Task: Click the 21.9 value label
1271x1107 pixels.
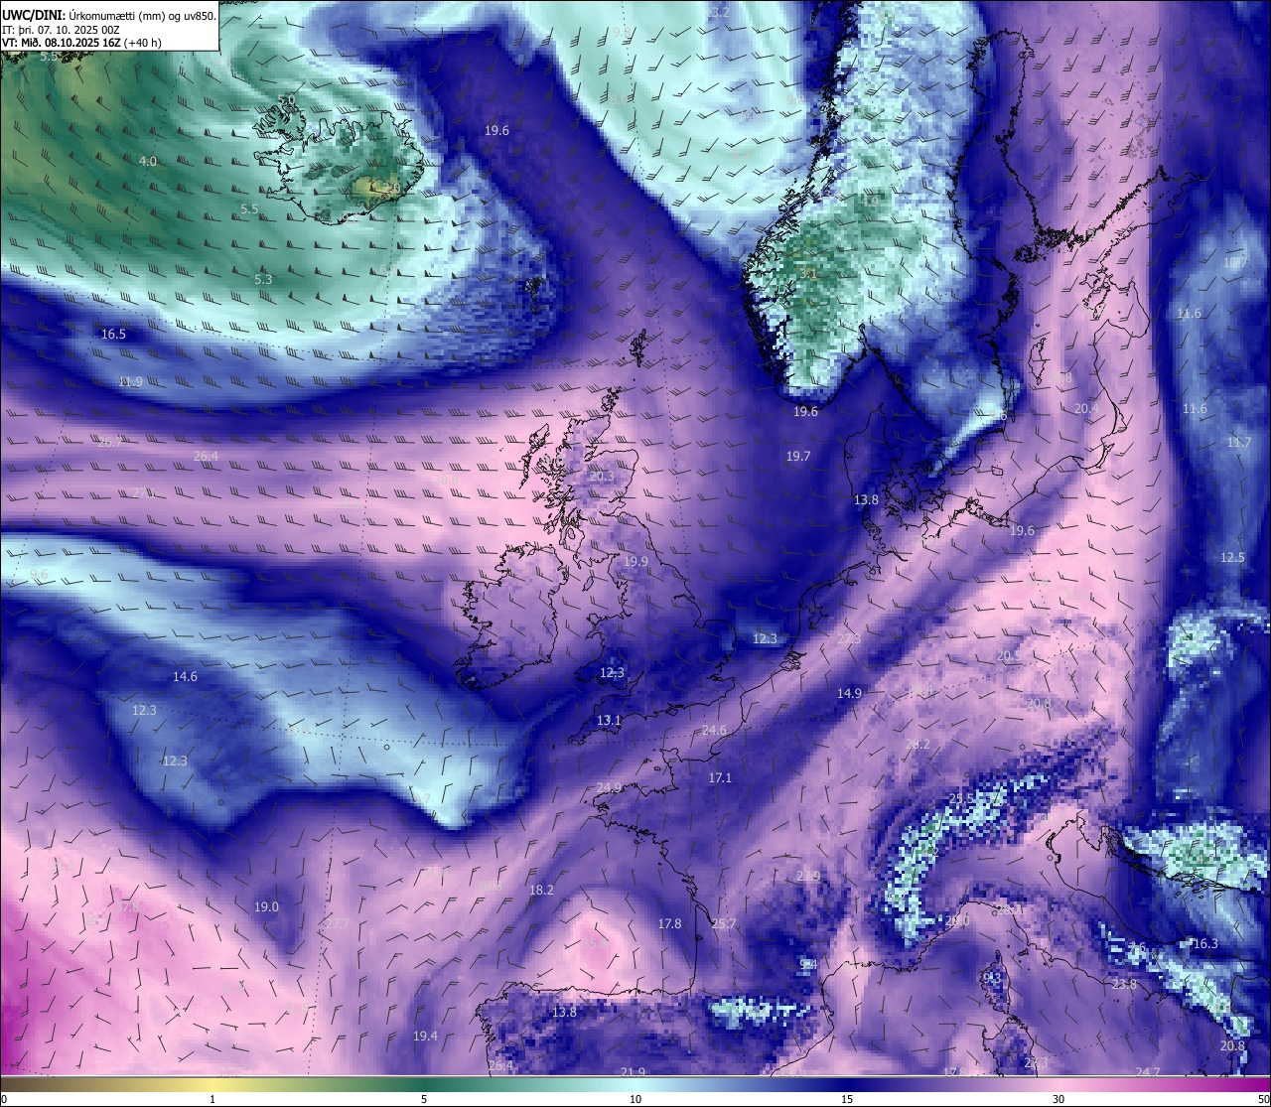Action: point(633,1072)
